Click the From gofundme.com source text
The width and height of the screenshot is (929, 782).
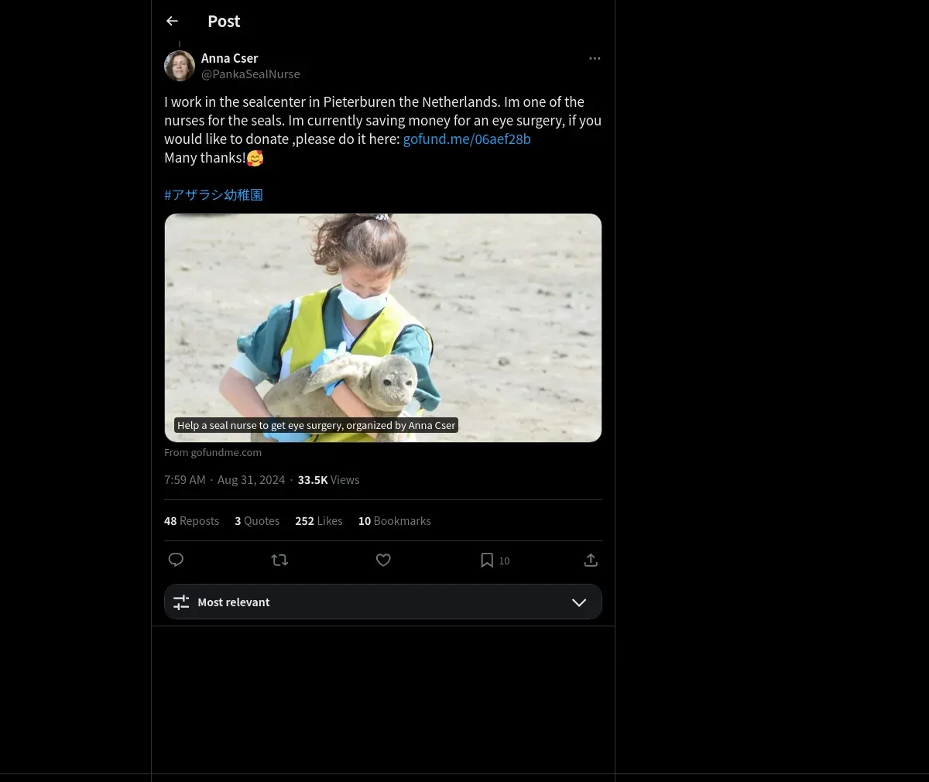[213, 453]
